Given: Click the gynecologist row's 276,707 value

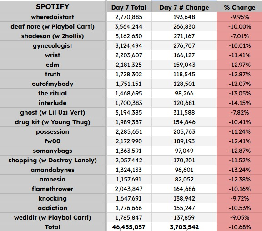Looking at the screenshot, I should coord(184,45).
